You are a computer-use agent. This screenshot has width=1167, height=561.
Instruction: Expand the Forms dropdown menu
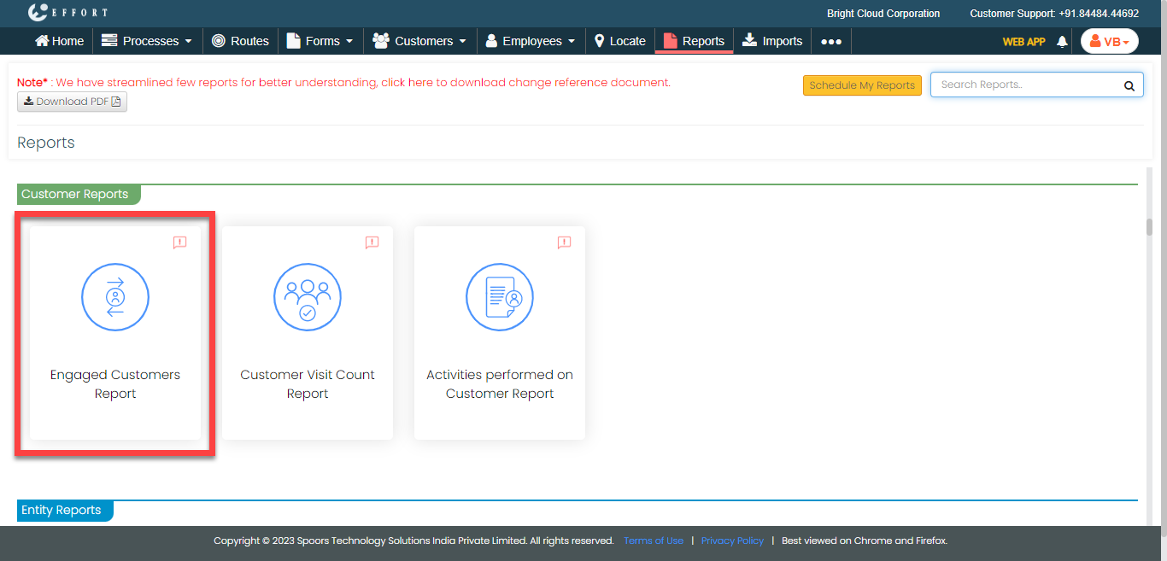click(x=320, y=41)
